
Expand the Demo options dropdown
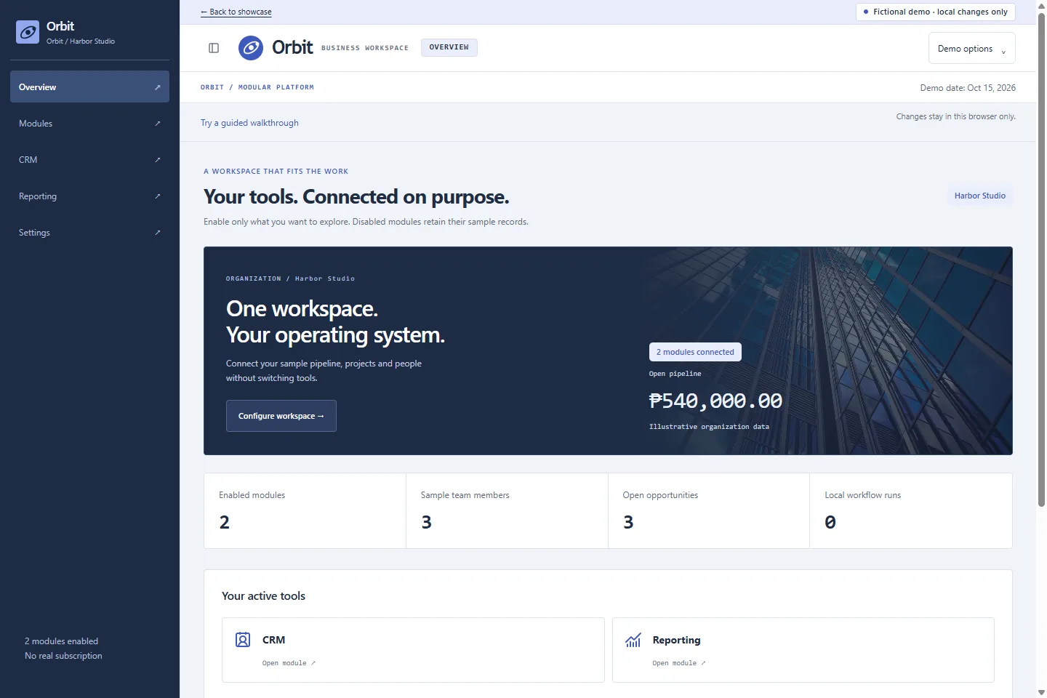[972, 49]
